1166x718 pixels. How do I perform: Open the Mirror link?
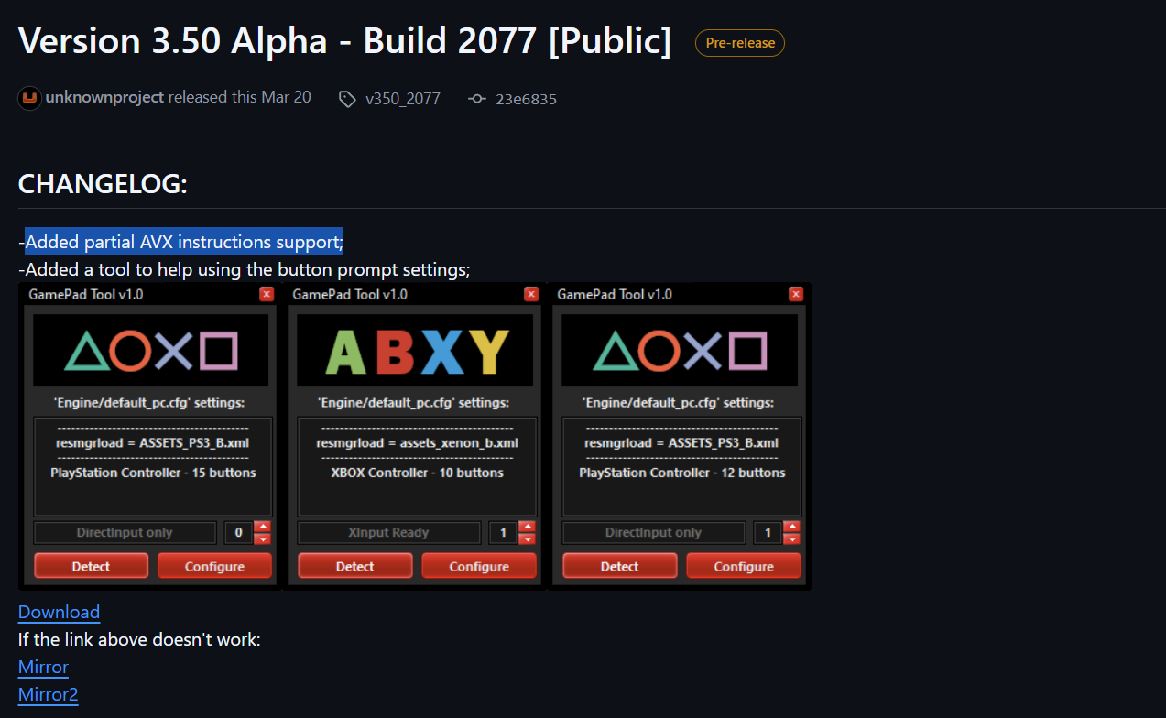43,667
